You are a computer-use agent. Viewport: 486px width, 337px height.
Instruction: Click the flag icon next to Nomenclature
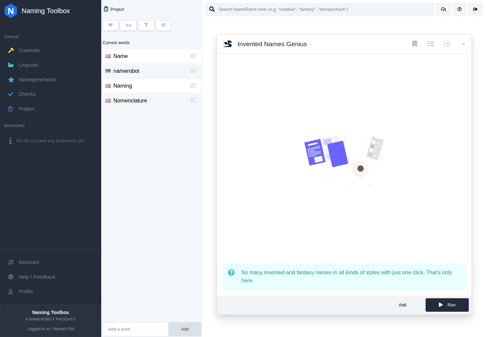108,101
